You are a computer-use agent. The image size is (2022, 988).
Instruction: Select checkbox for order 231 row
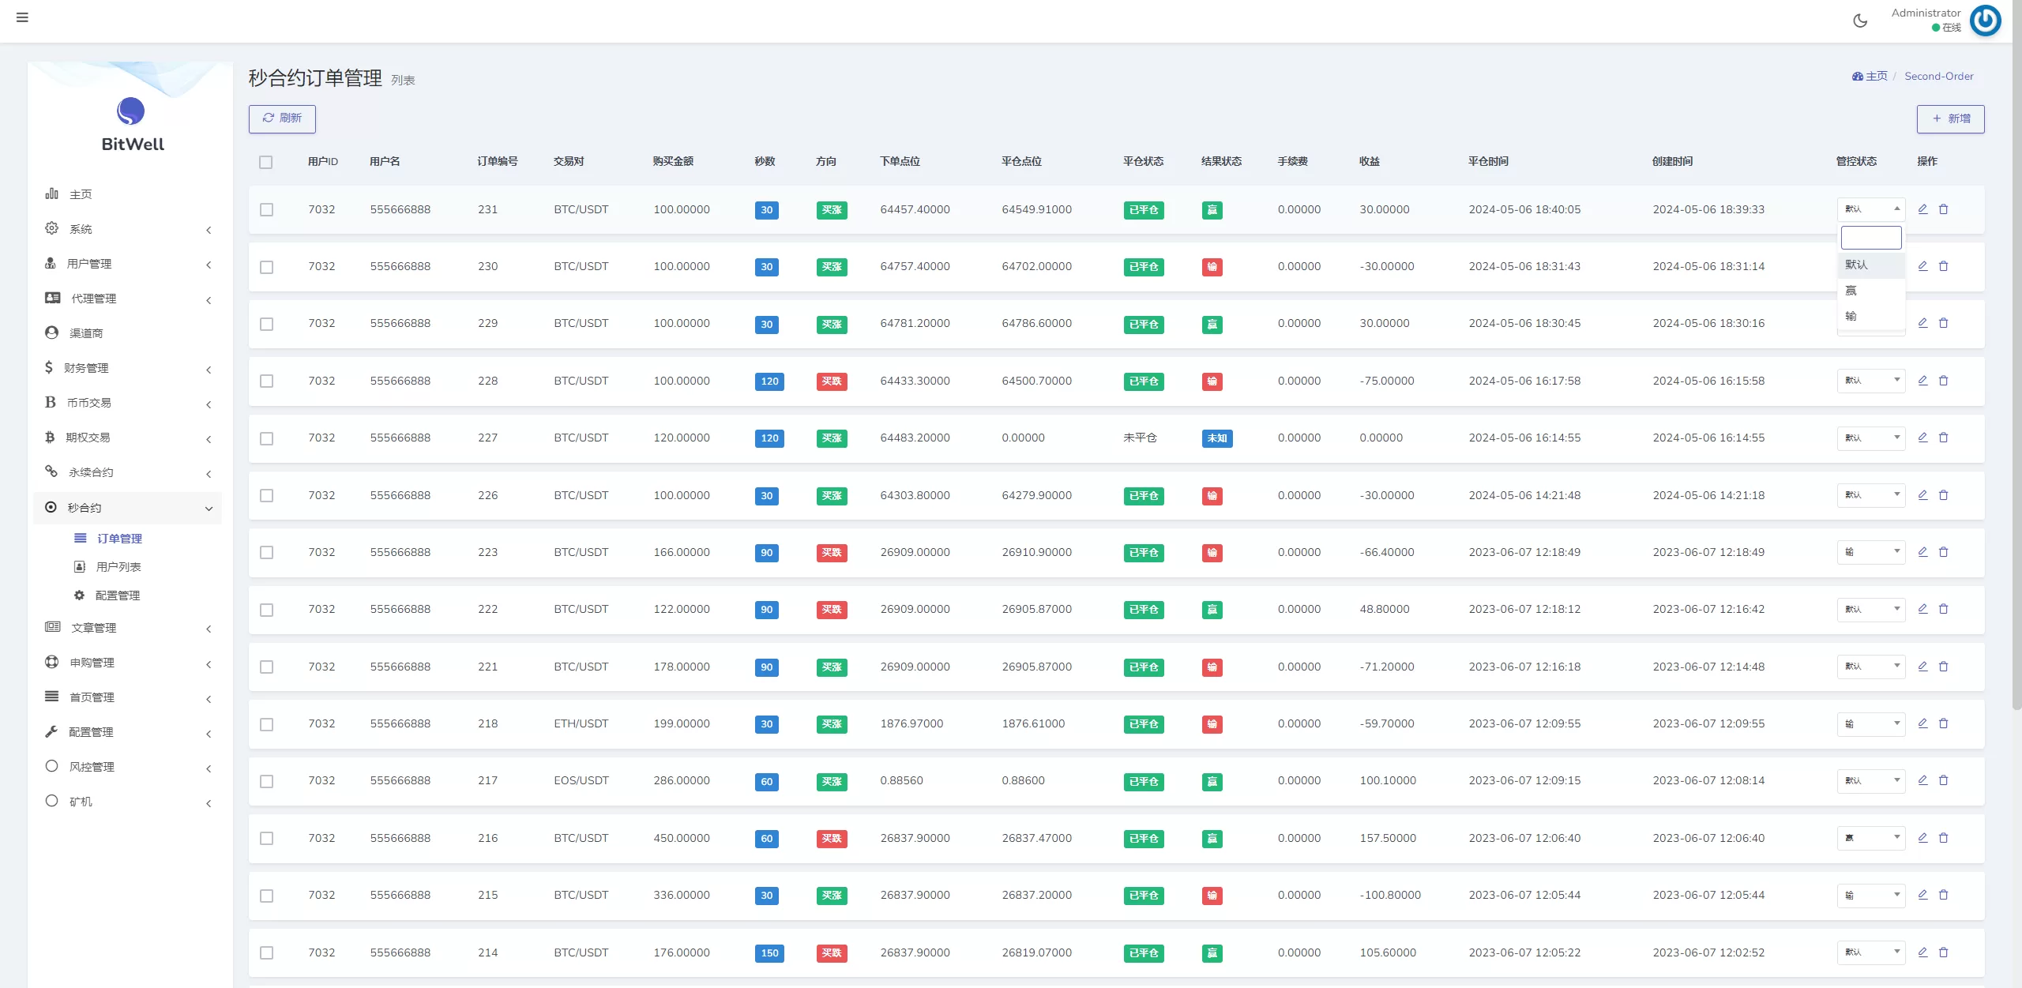point(267,210)
